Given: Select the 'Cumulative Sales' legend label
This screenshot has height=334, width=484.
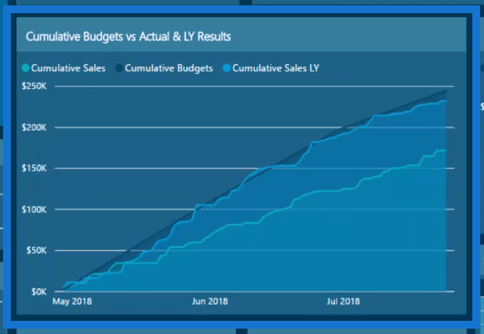Looking at the screenshot, I should point(68,68).
